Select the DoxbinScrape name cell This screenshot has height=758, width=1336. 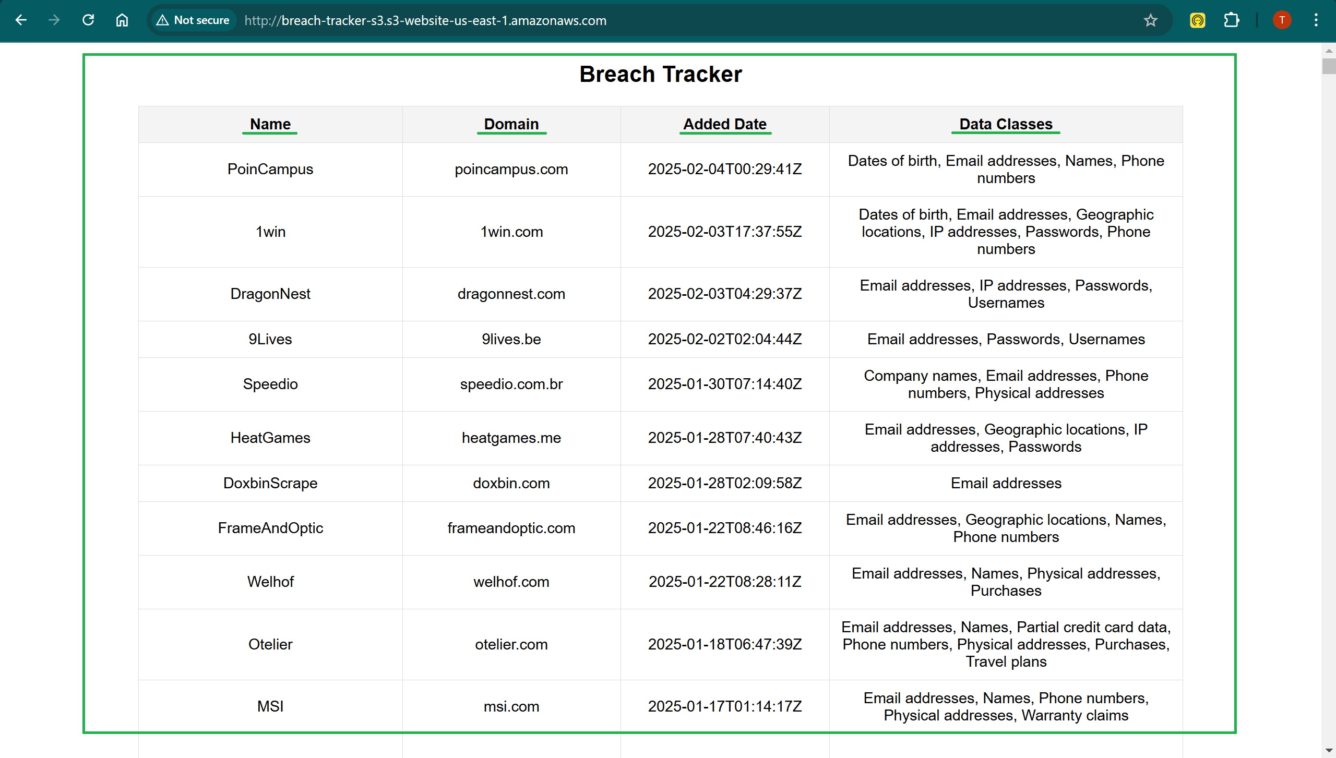[270, 483]
